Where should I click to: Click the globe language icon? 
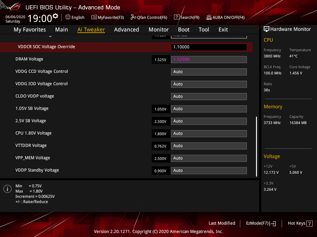(68, 17)
